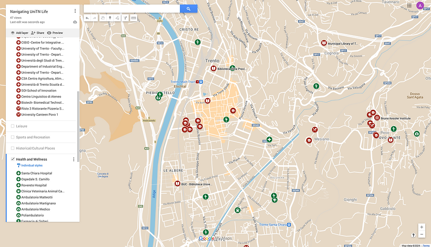Open the Add directions tool
This screenshot has width=431, height=247.
click(125, 18)
